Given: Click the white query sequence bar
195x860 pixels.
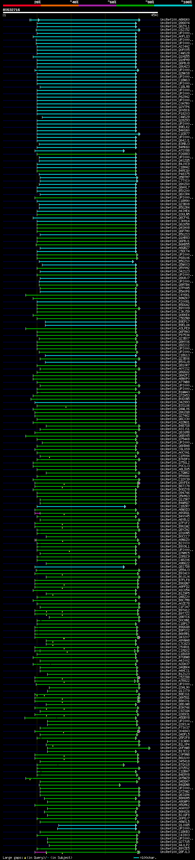Looking at the screenshot, I should [80, 13].
